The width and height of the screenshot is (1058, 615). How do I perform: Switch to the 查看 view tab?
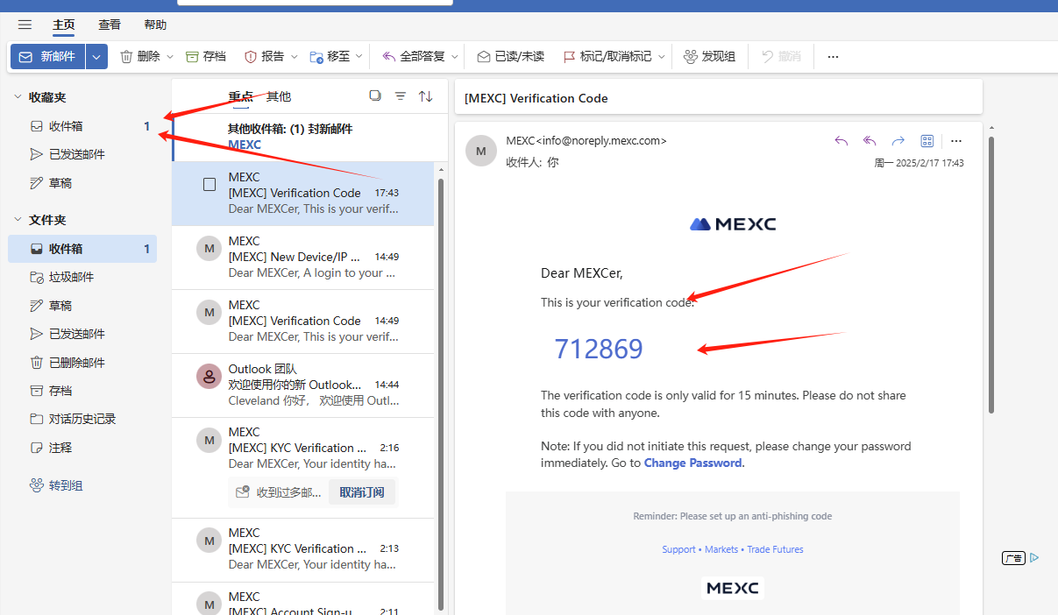[x=110, y=25]
